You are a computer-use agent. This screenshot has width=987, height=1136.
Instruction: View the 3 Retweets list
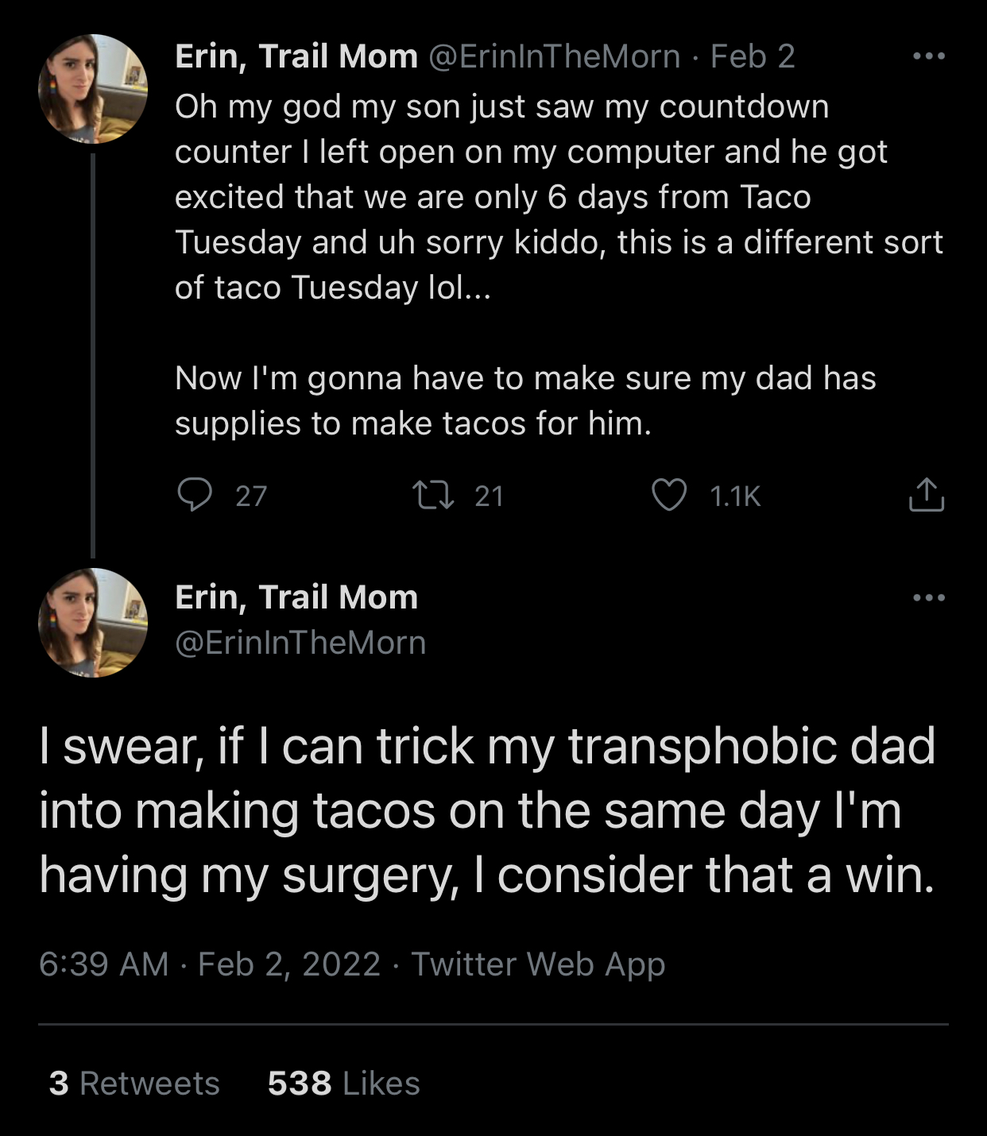pyautogui.click(x=134, y=1084)
